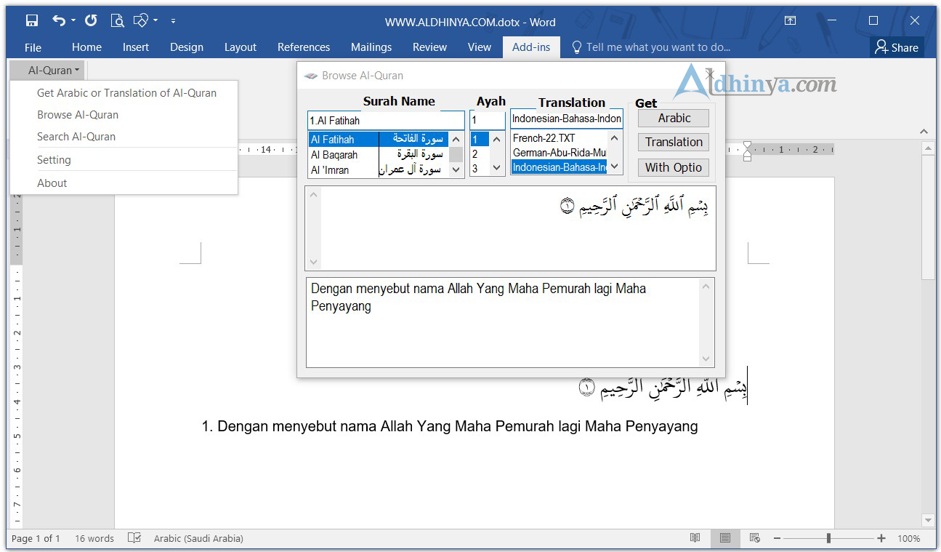Select German-Abu-Rida translation
This screenshot has width=941, height=552.
point(559,153)
